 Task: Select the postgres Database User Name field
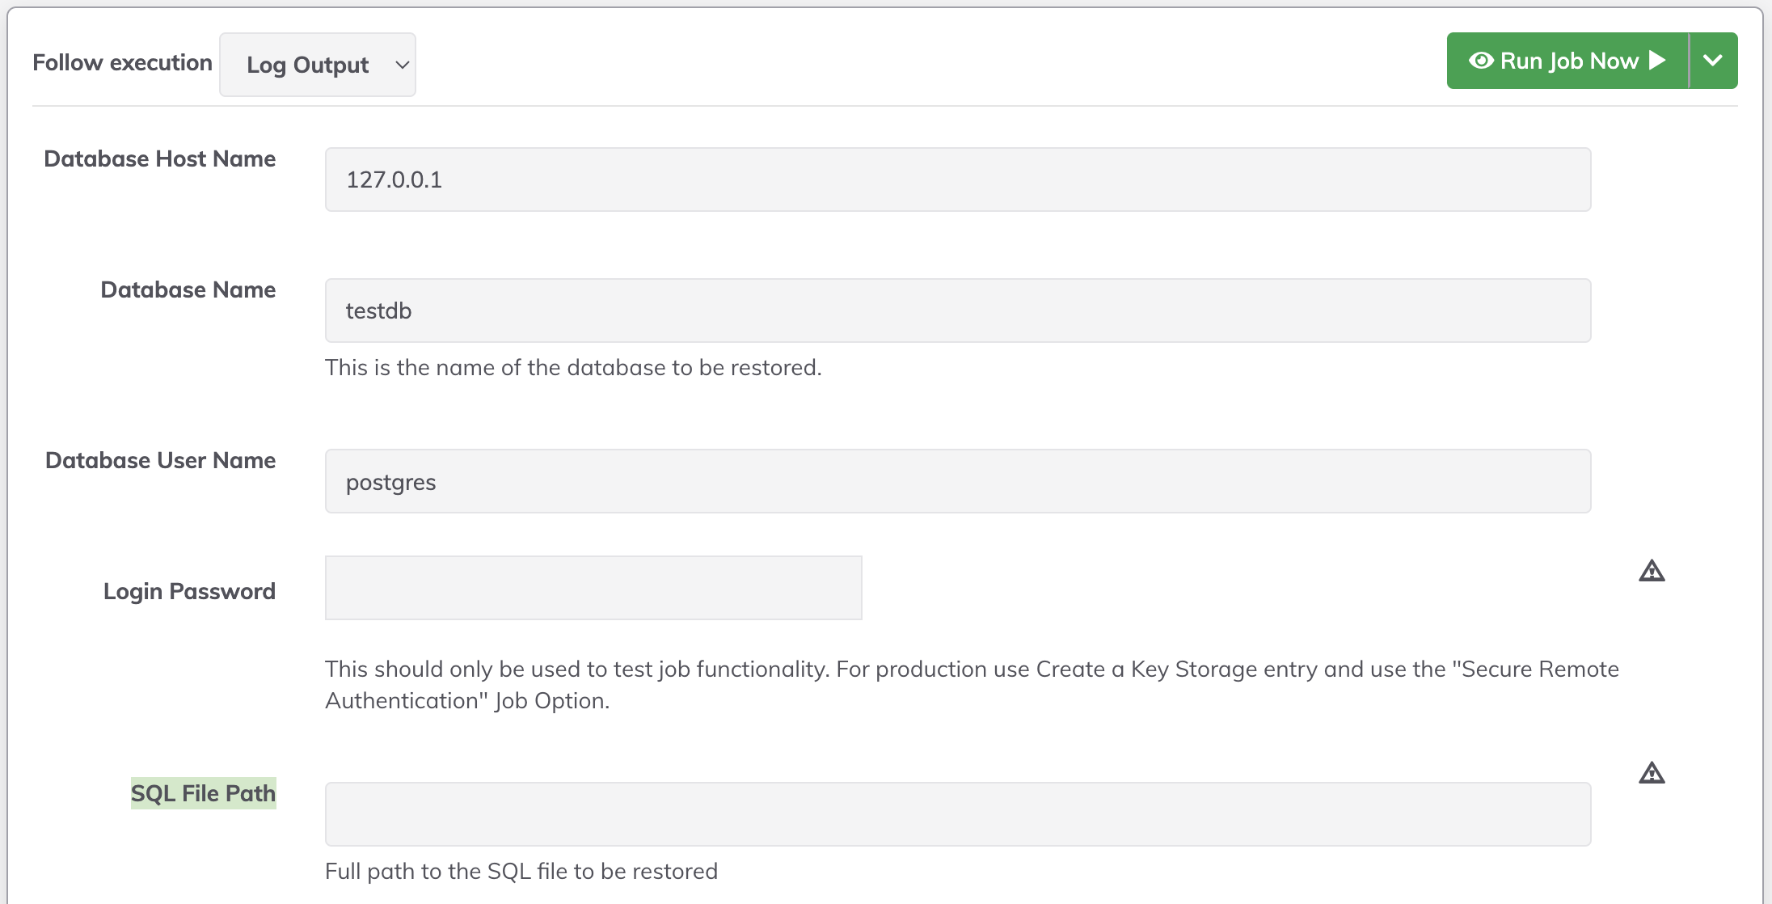click(x=958, y=481)
